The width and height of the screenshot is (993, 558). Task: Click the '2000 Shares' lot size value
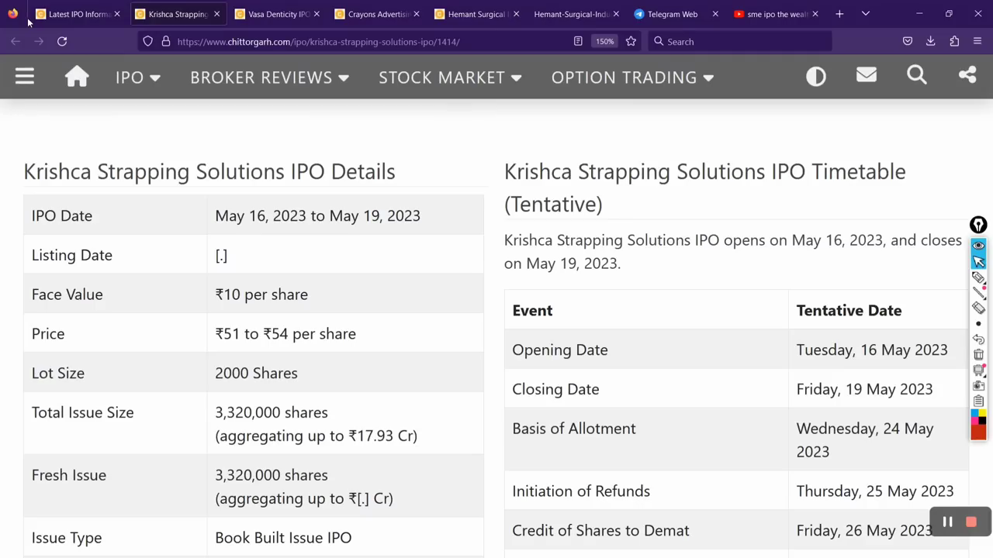coord(256,374)
